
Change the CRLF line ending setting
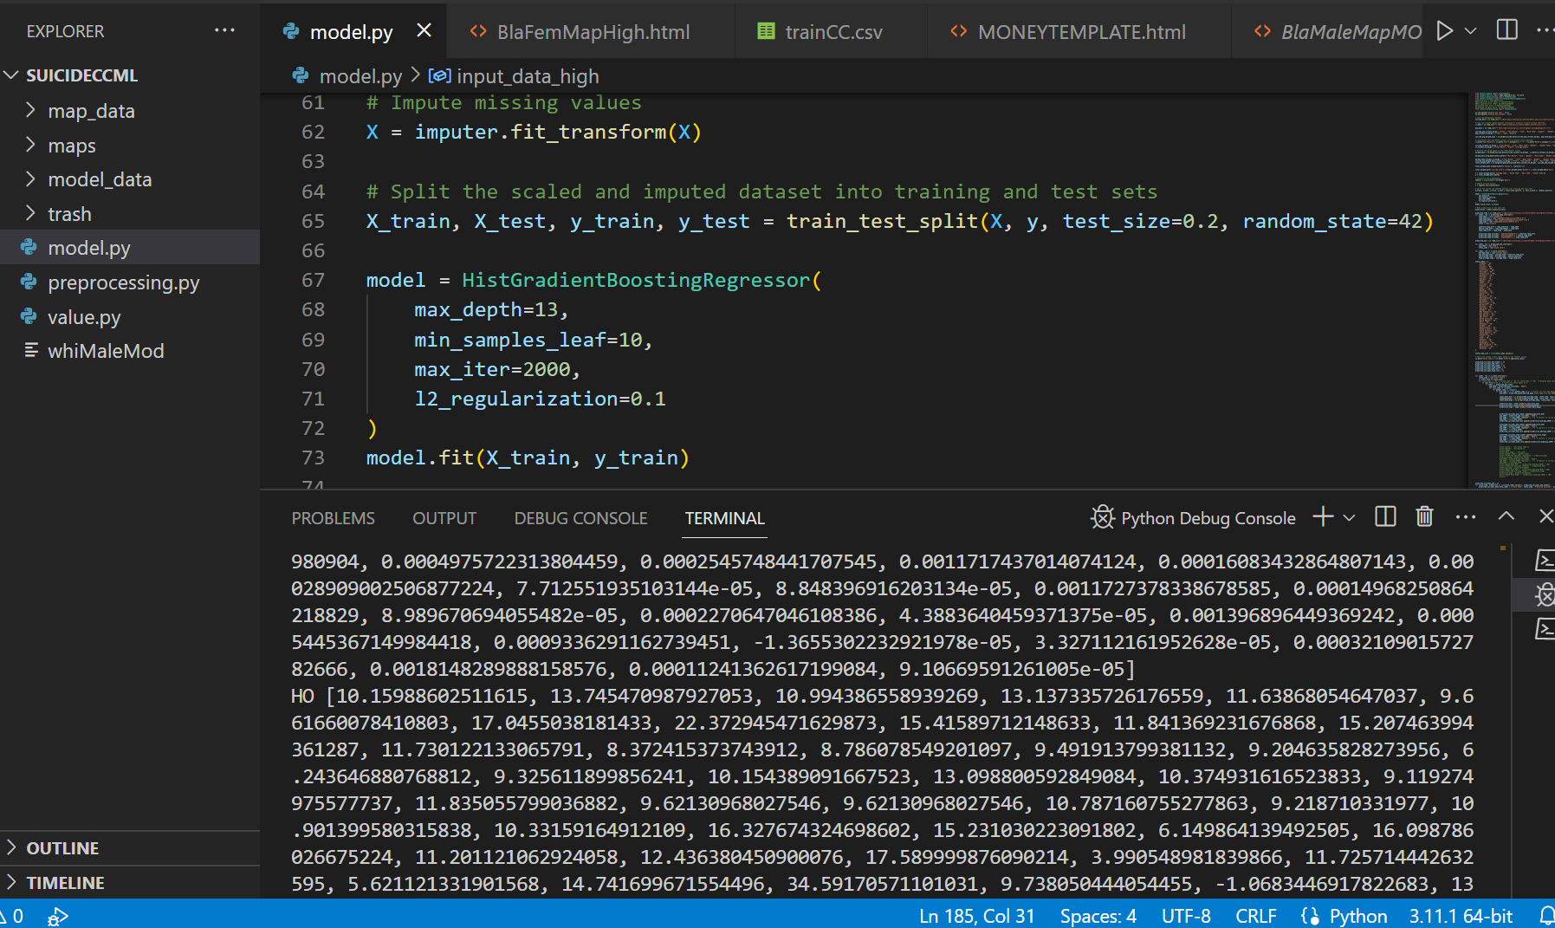(x=1255, y=916)
